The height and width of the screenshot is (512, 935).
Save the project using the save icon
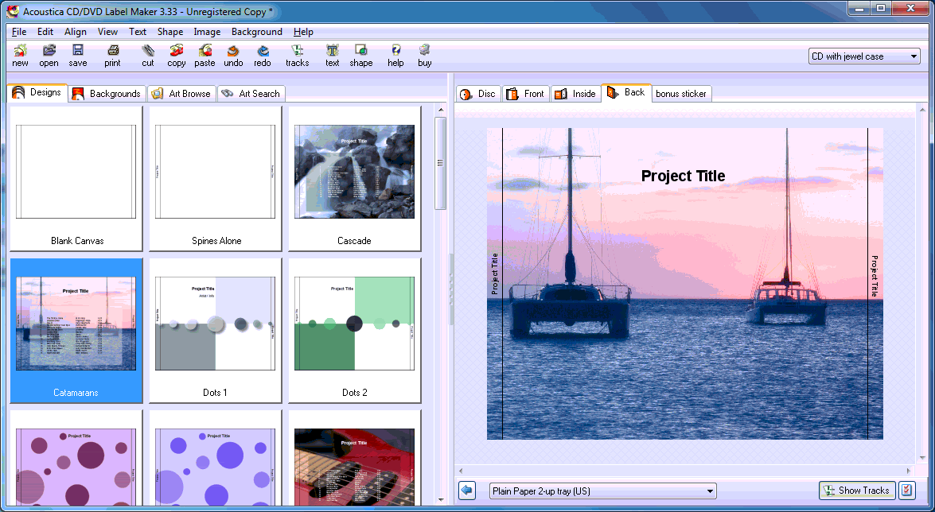click(x=78, y=55)
